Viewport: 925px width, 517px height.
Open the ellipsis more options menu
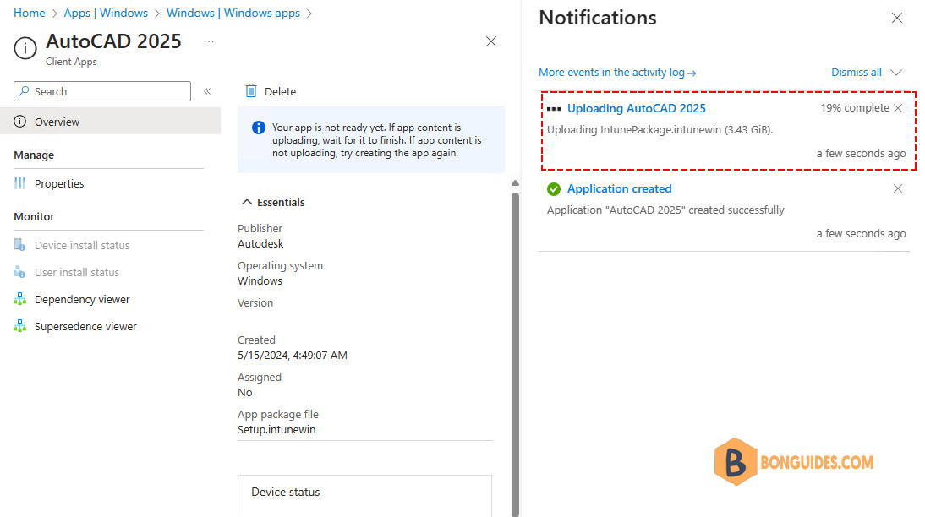(209, 41)
